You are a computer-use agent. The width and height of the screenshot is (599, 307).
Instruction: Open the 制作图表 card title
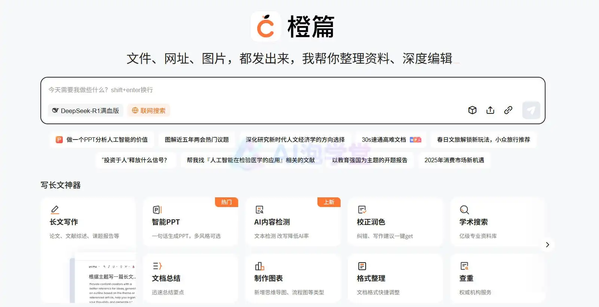point(268,278)
